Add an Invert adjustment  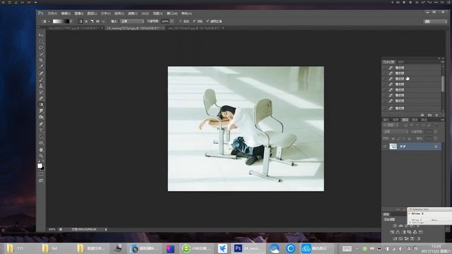[395, 239]
